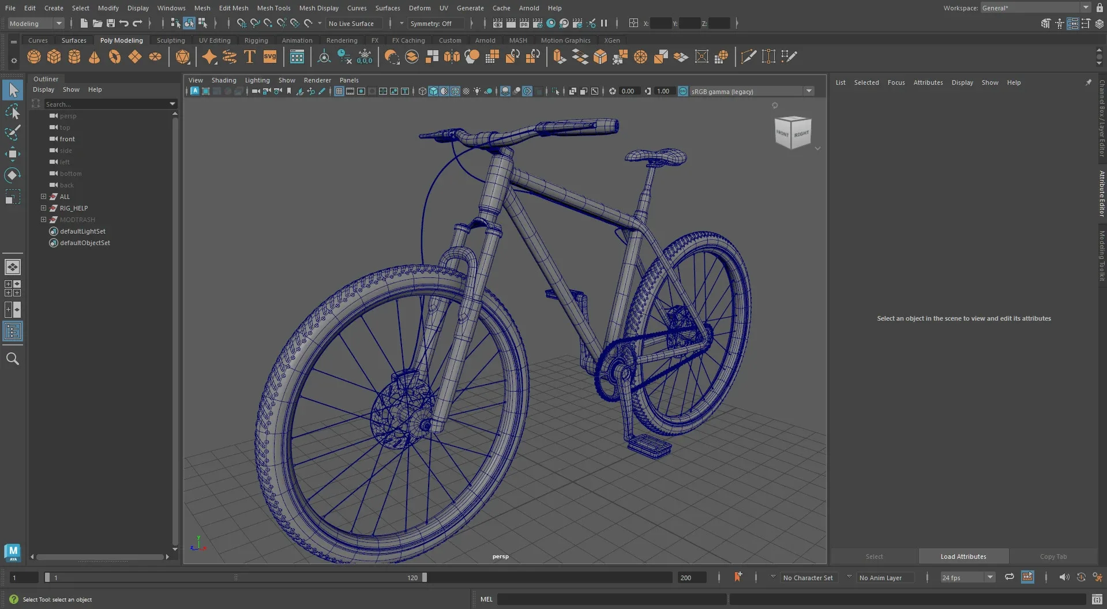Click the polygon Type text tool icon

[250, 57]
